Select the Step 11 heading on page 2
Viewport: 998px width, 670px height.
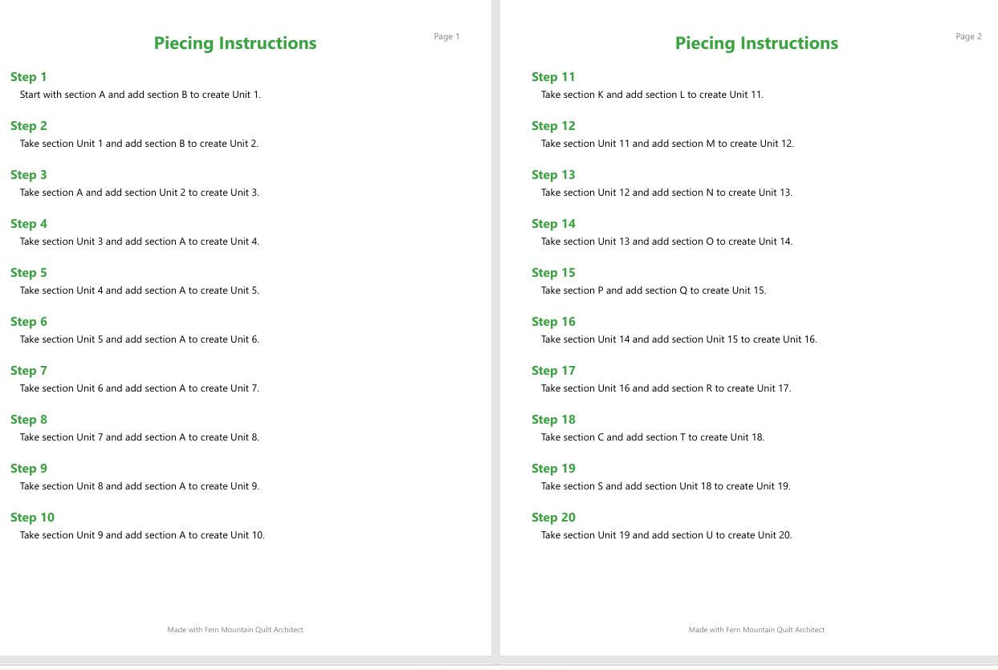553,77
